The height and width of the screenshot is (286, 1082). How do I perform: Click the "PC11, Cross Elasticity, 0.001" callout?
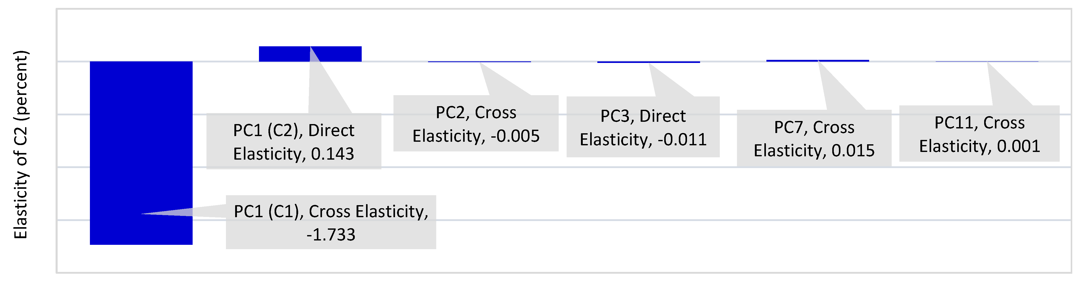click(x=980, y=134)
